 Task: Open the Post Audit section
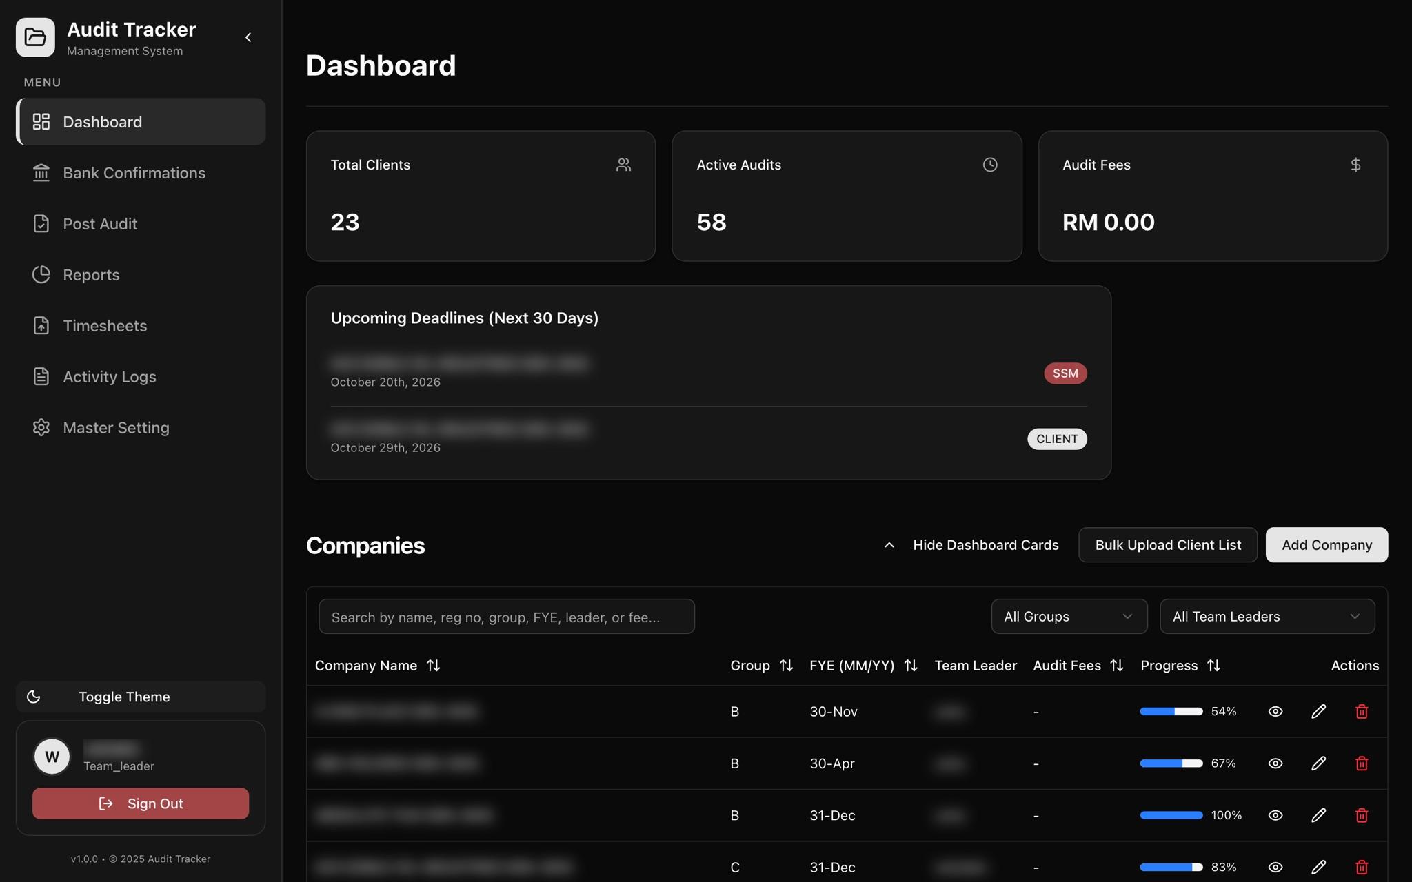[141, 223]
